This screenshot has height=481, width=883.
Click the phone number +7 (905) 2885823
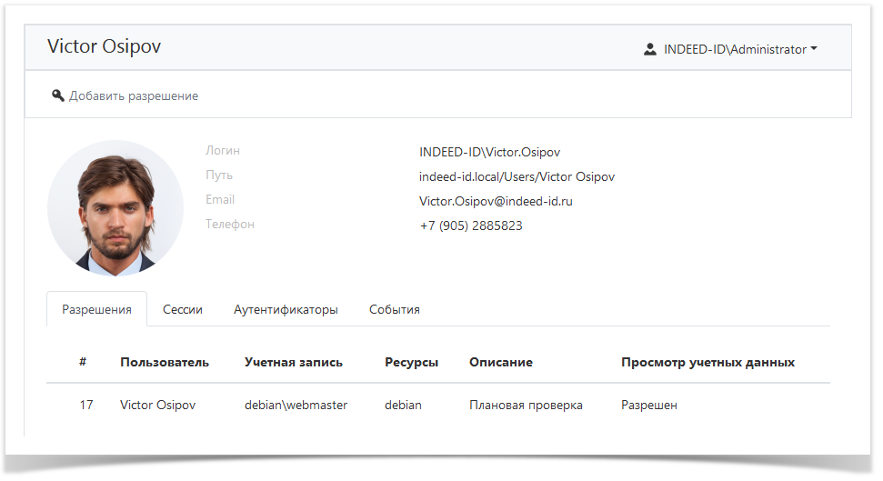tap(471, 225)
